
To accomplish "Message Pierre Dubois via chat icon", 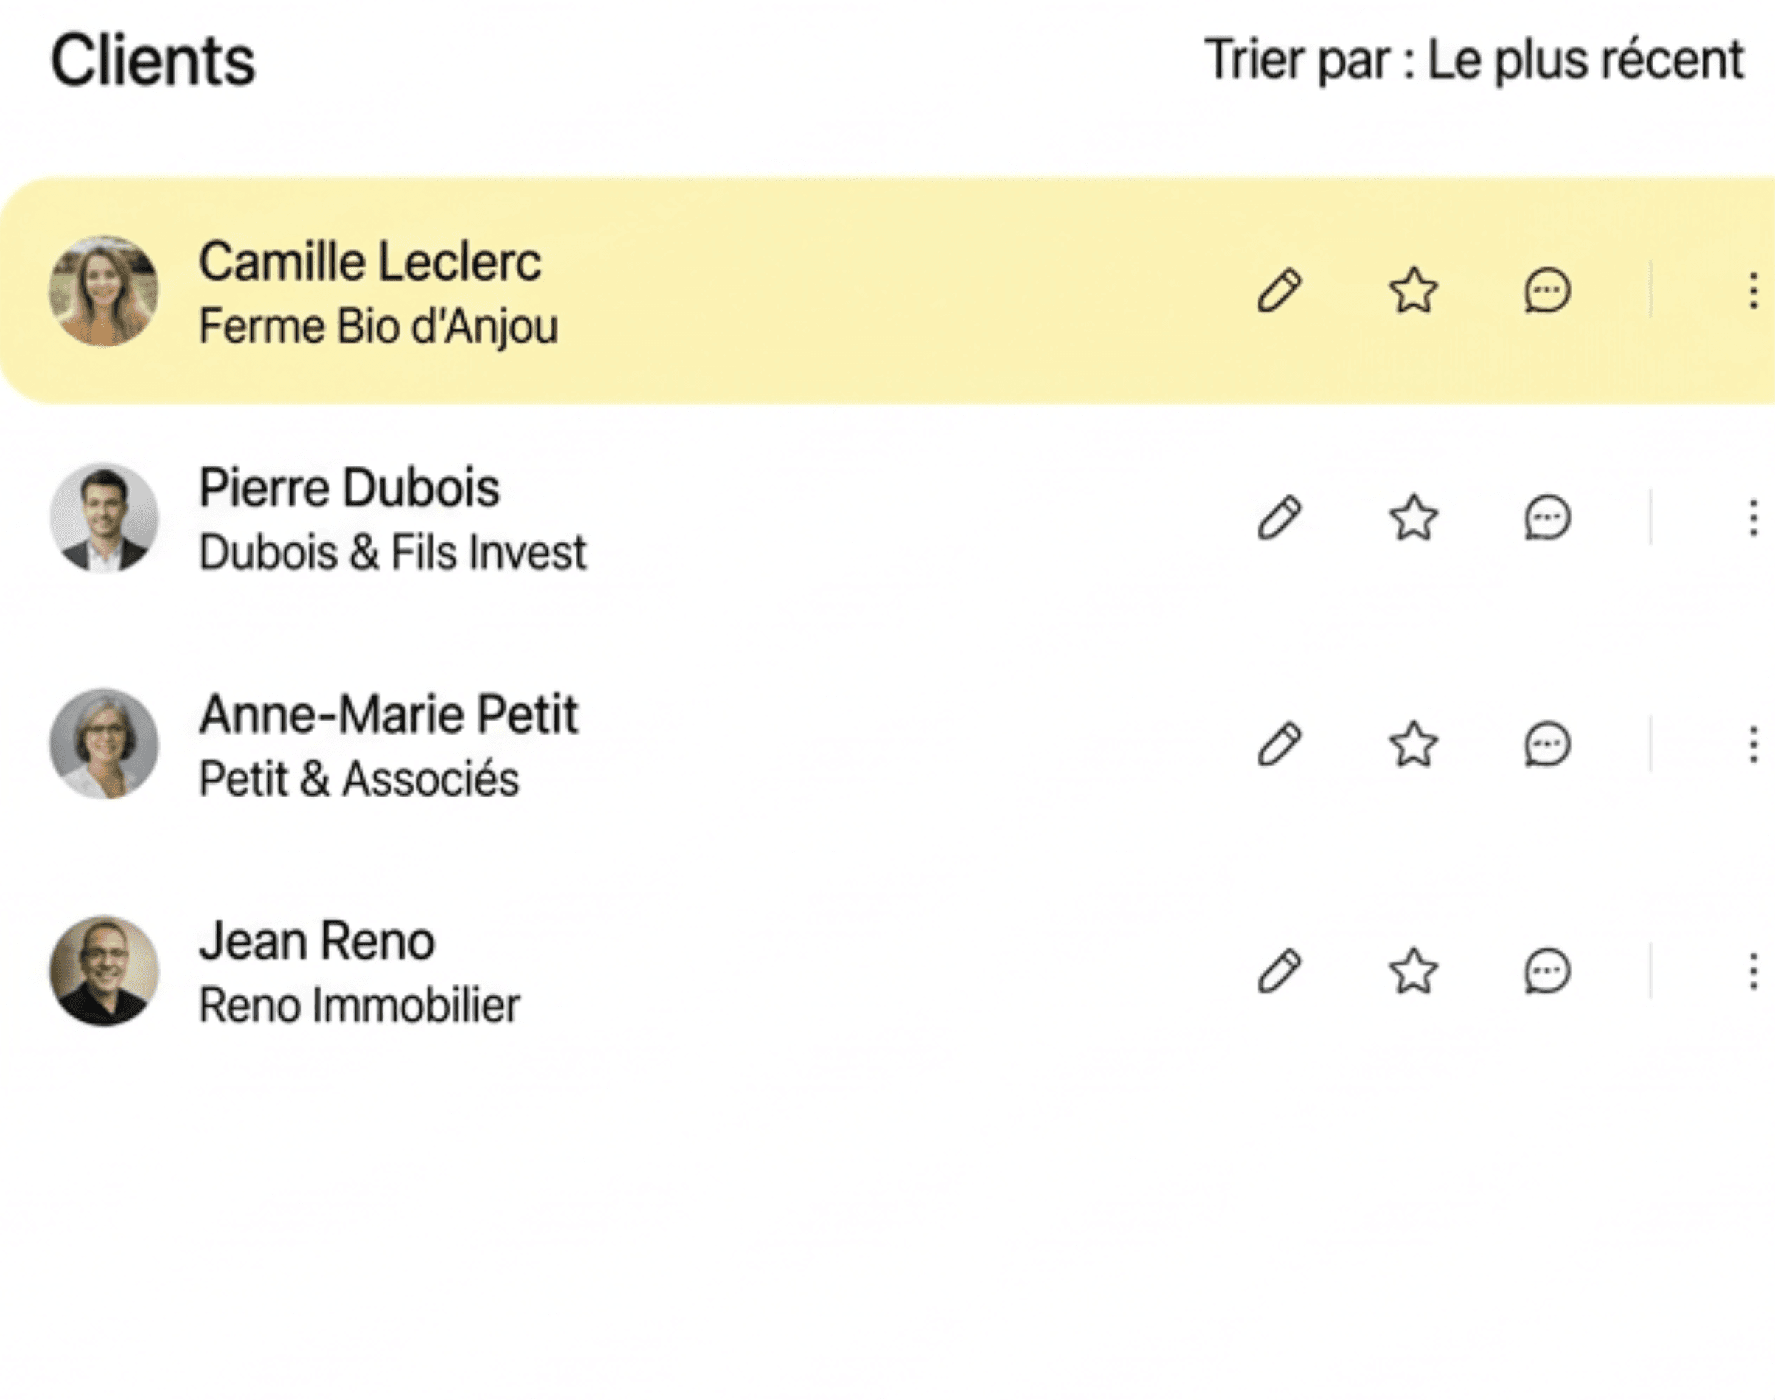I will [1547, 518].
